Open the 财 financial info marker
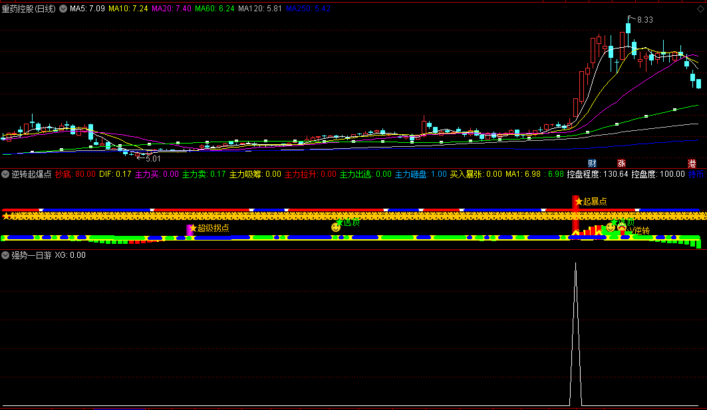 tap(592, 163)
